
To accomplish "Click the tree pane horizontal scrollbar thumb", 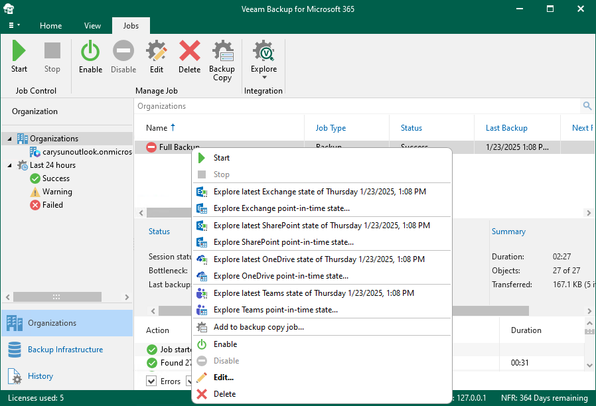I will (x=57, y=297).
